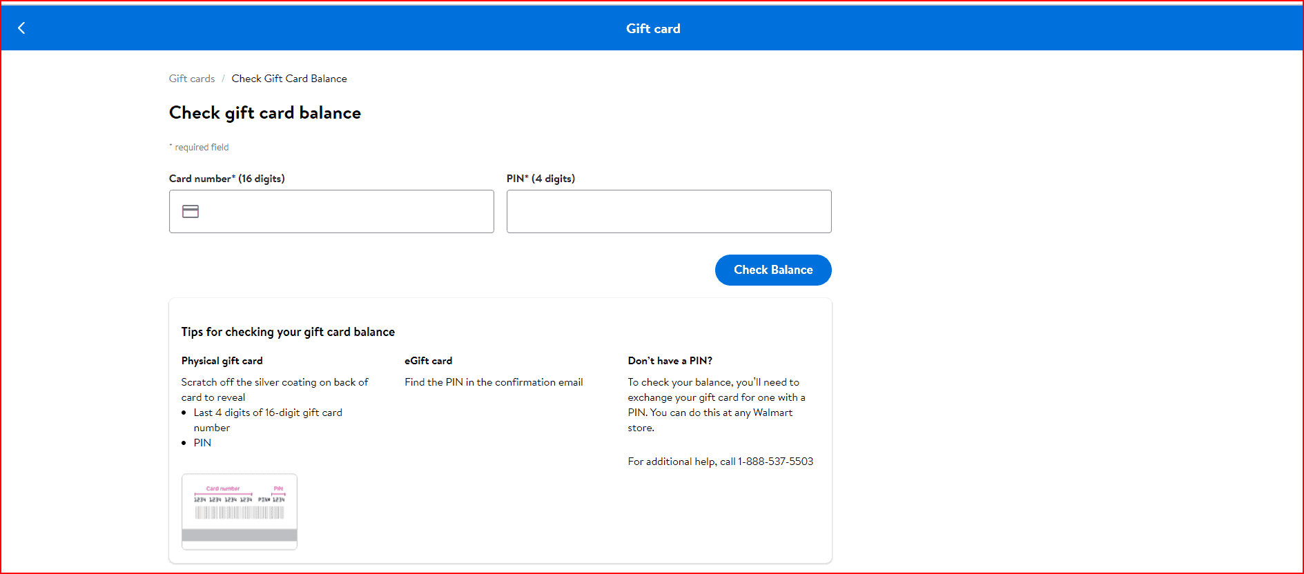Click the required field note

pyautogui.click(x=201, y=148)
